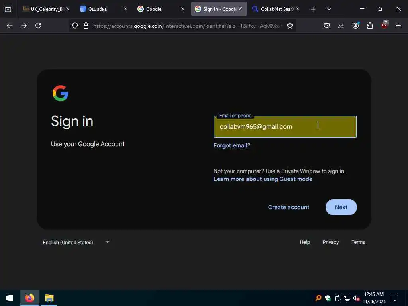Save to Pocket icon in toolbar
The height and width of the screenshot is (306, 408).
click(x=327, y=25)
